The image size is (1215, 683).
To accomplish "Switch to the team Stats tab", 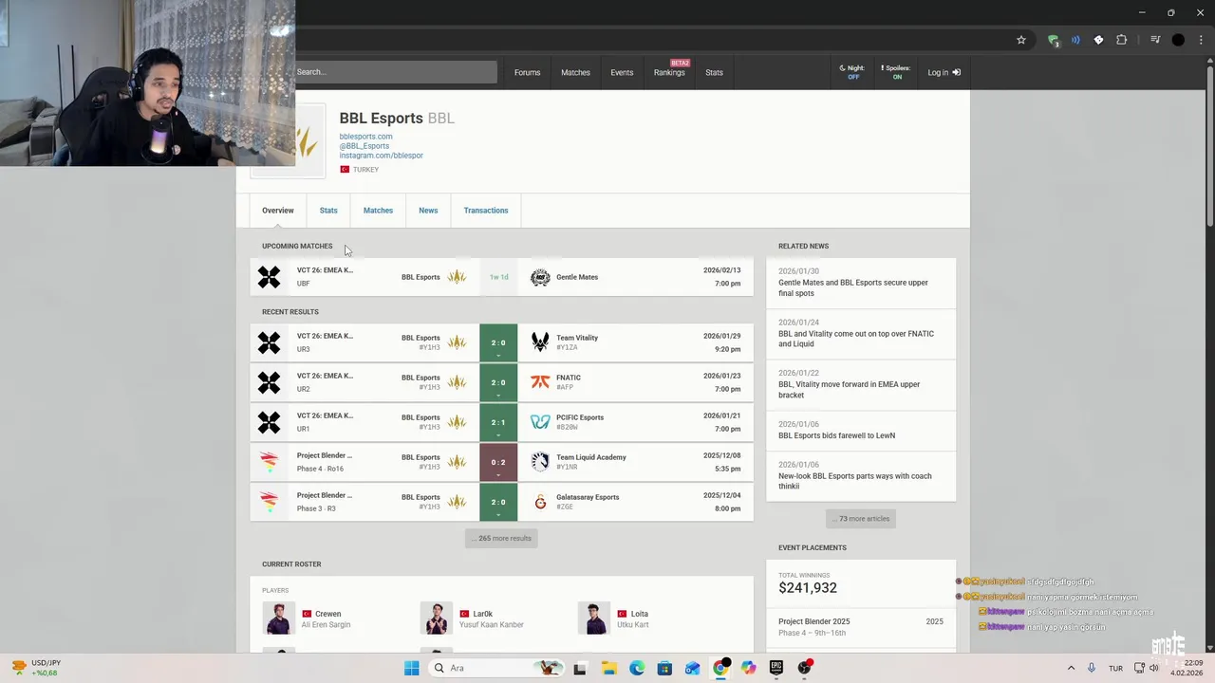I will 328,211.
